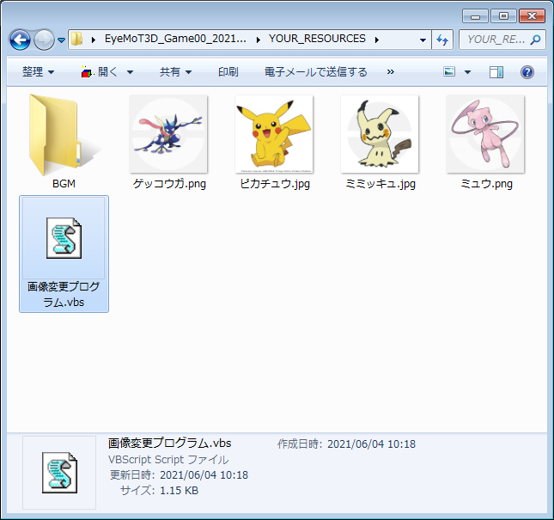The height and width of the screenshot is (520, 554).
Task: Click the ピカチュウ.jpg file name
Action: point(275,184)
